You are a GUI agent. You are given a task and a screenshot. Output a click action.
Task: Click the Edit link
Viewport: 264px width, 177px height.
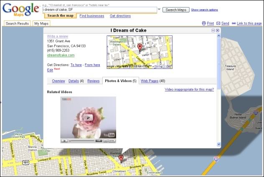click(x=50, y=70)
